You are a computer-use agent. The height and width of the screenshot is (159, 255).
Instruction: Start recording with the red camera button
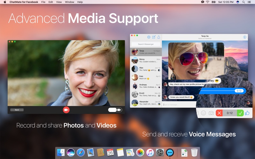click(66, 110)
